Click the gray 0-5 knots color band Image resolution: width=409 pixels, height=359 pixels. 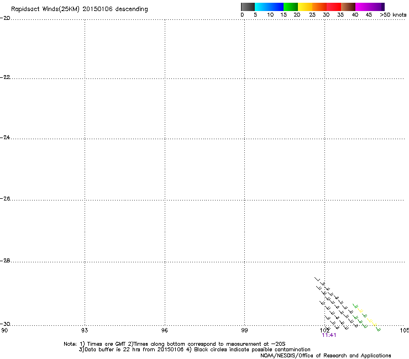pos(248,7)
